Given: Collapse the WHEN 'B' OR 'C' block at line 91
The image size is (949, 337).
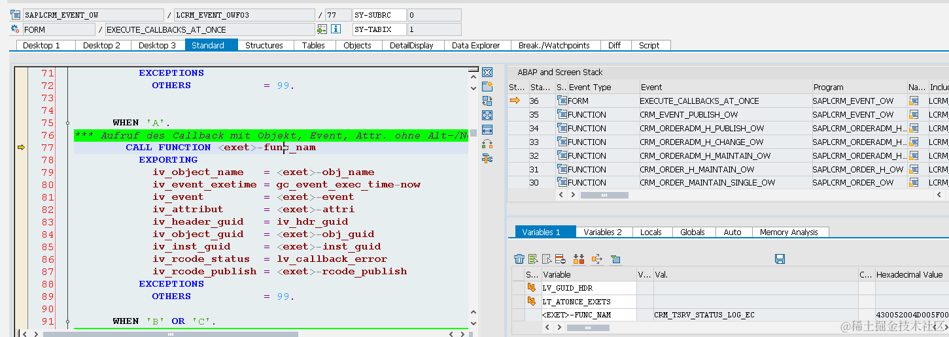Looking at the screenshot, I should tap(68, 321).
